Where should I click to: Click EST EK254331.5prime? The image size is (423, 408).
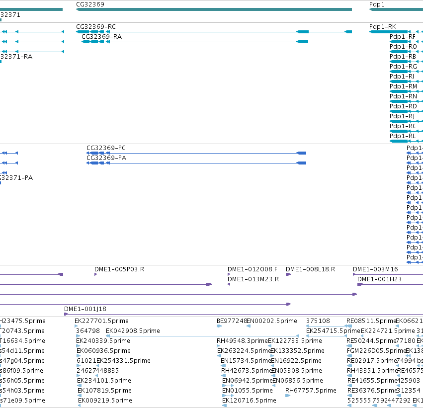click(123, 361)
